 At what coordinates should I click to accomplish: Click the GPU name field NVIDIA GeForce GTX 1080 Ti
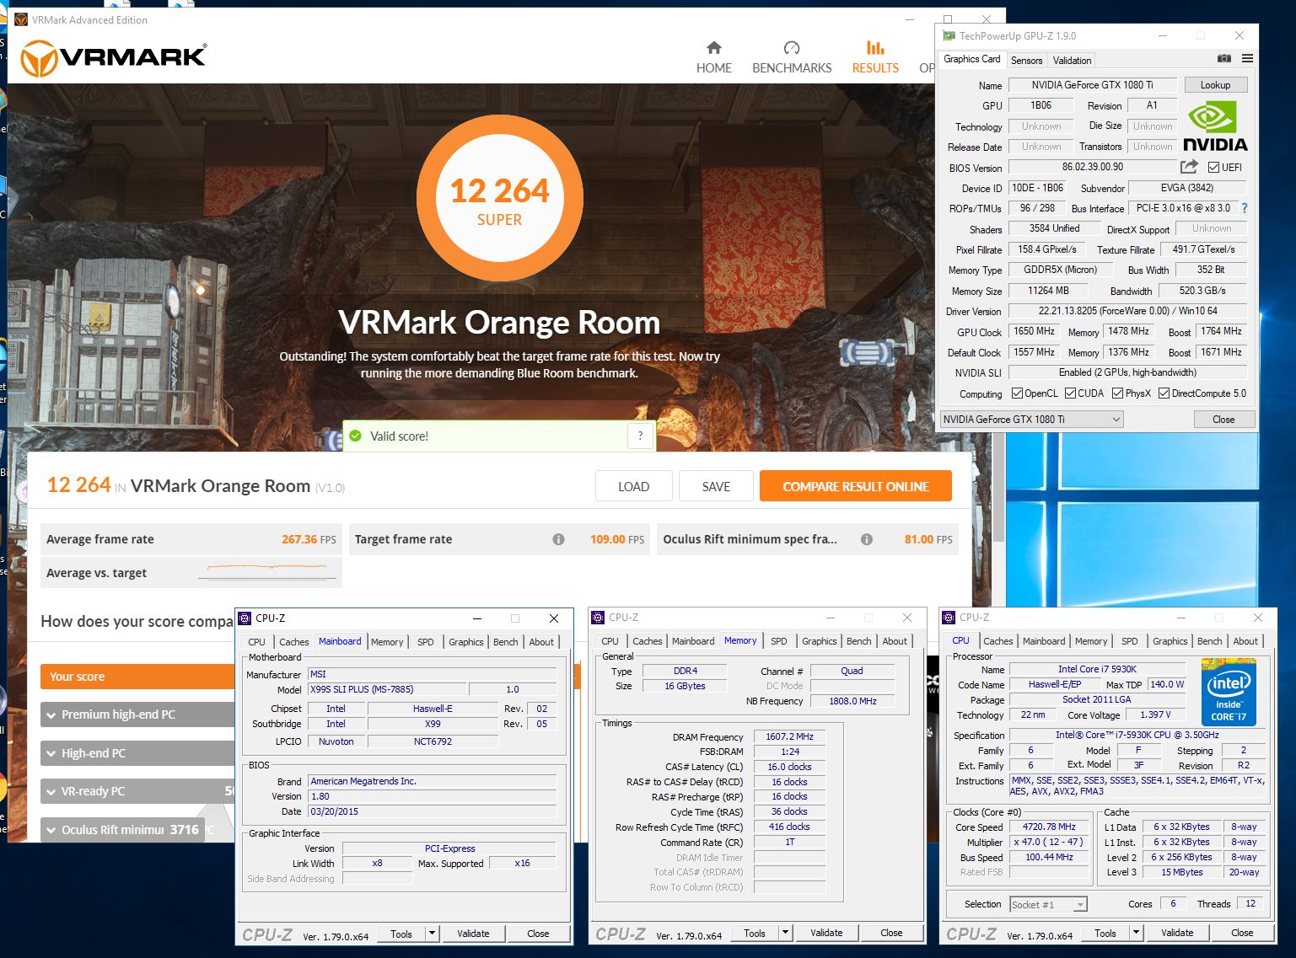tap(1093, 85)
